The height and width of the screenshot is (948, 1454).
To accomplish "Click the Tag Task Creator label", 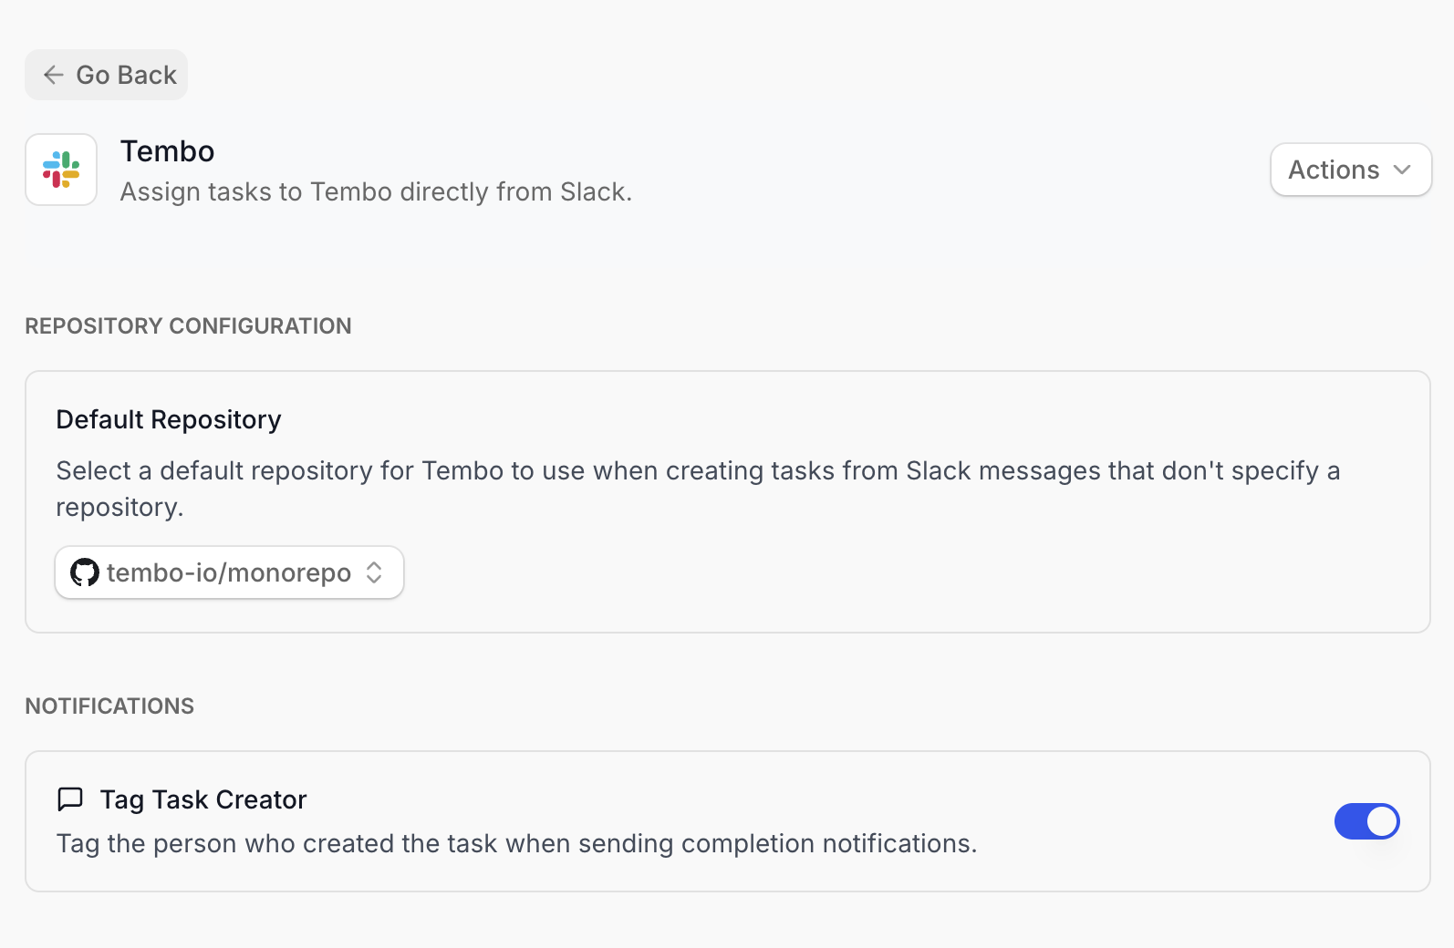I will [x=203, y=799].
